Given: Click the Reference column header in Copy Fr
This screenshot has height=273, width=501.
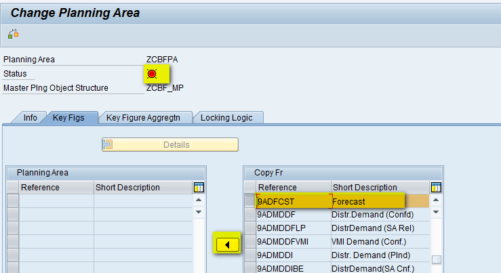Looking at the screenshot, I should (293, 188).
